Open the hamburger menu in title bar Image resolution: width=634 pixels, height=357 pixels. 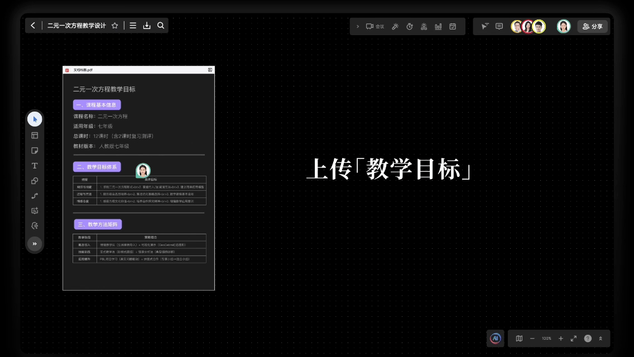pos(133,26)
